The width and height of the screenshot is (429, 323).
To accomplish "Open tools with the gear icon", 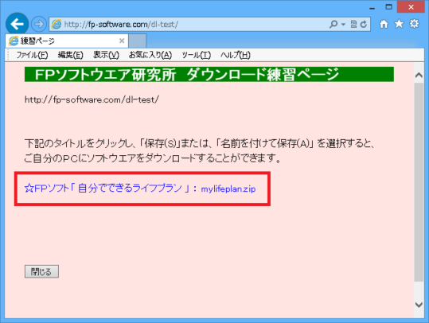I will [414, 24].
